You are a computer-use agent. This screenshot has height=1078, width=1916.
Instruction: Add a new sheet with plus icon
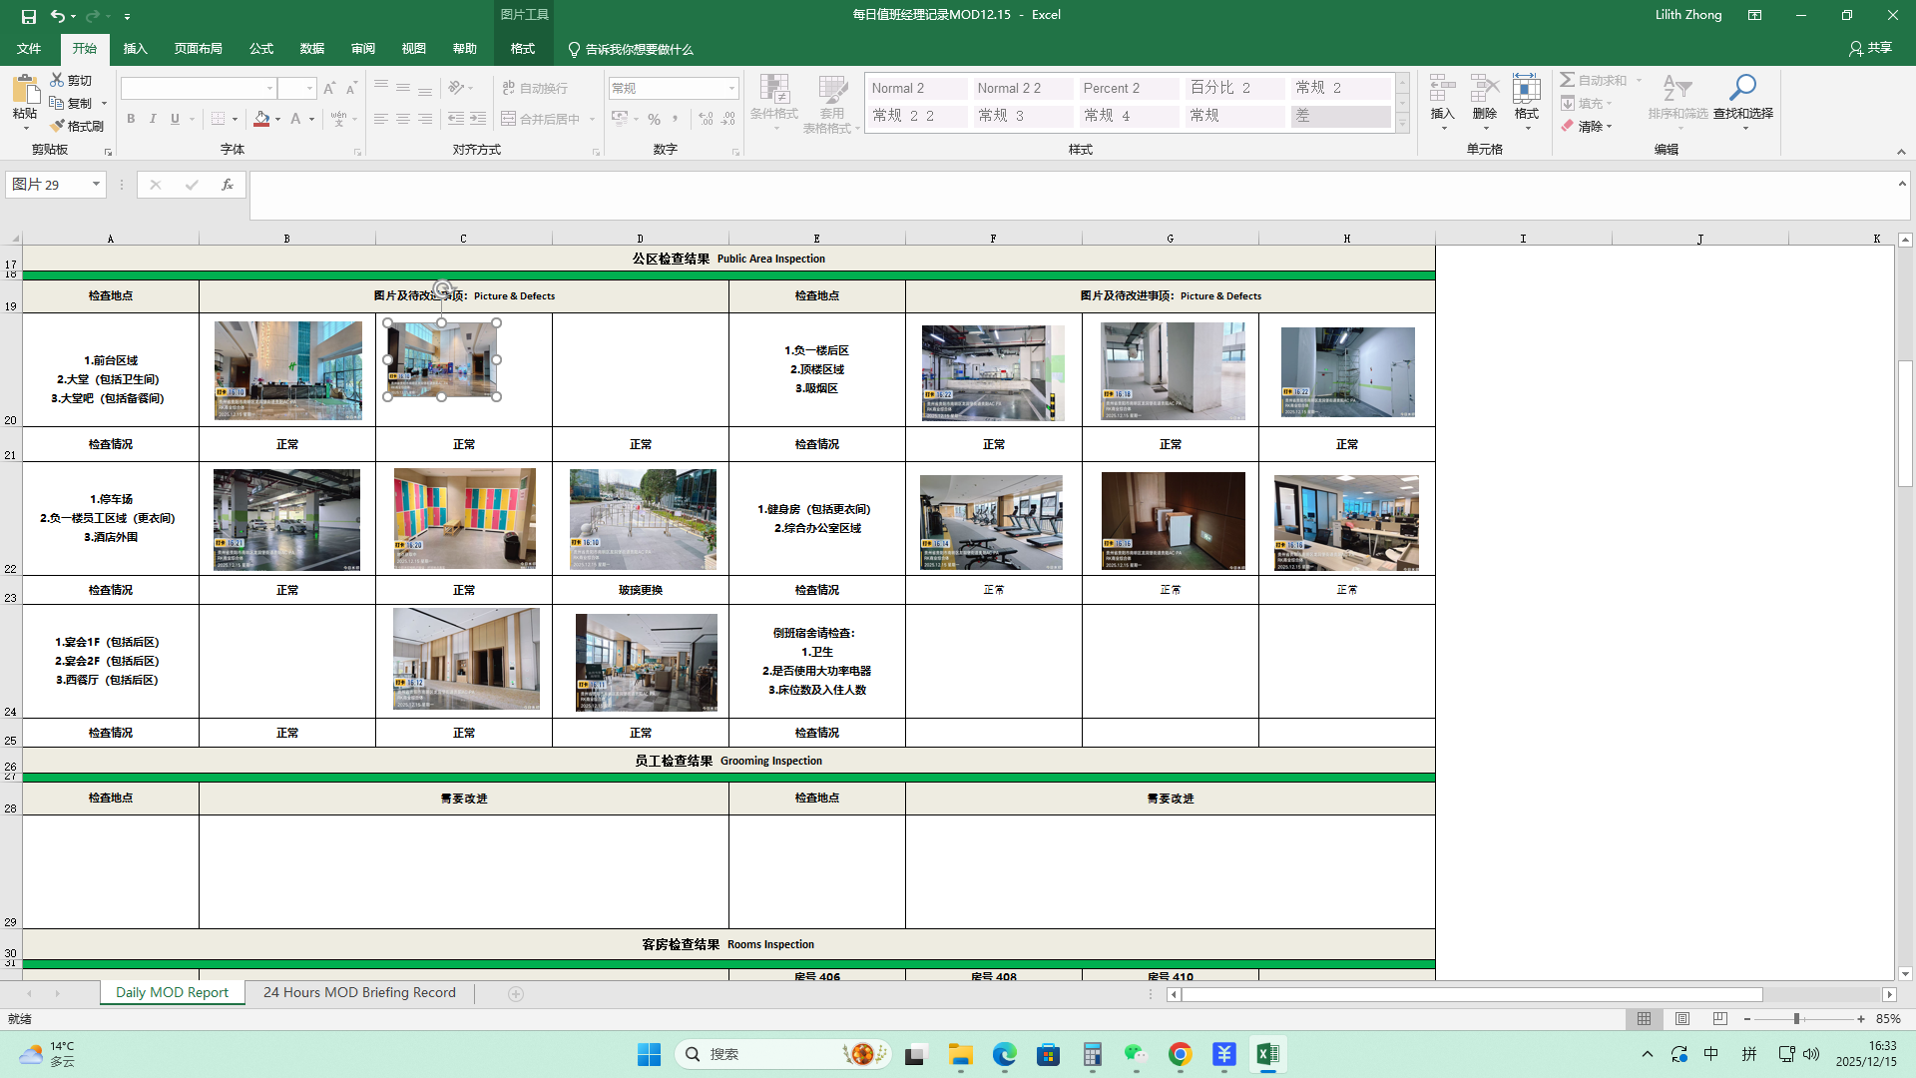(x=516, y=993)
